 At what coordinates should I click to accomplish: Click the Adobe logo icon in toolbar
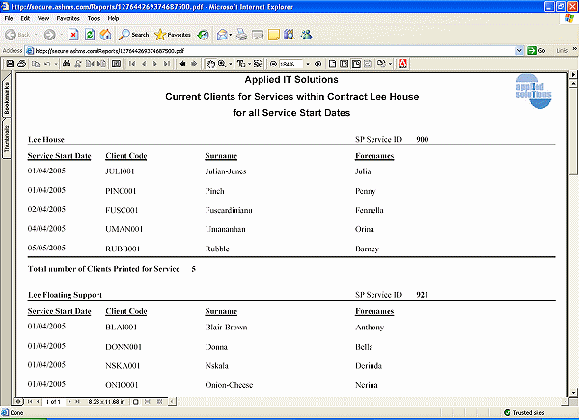tap(401, 64)
